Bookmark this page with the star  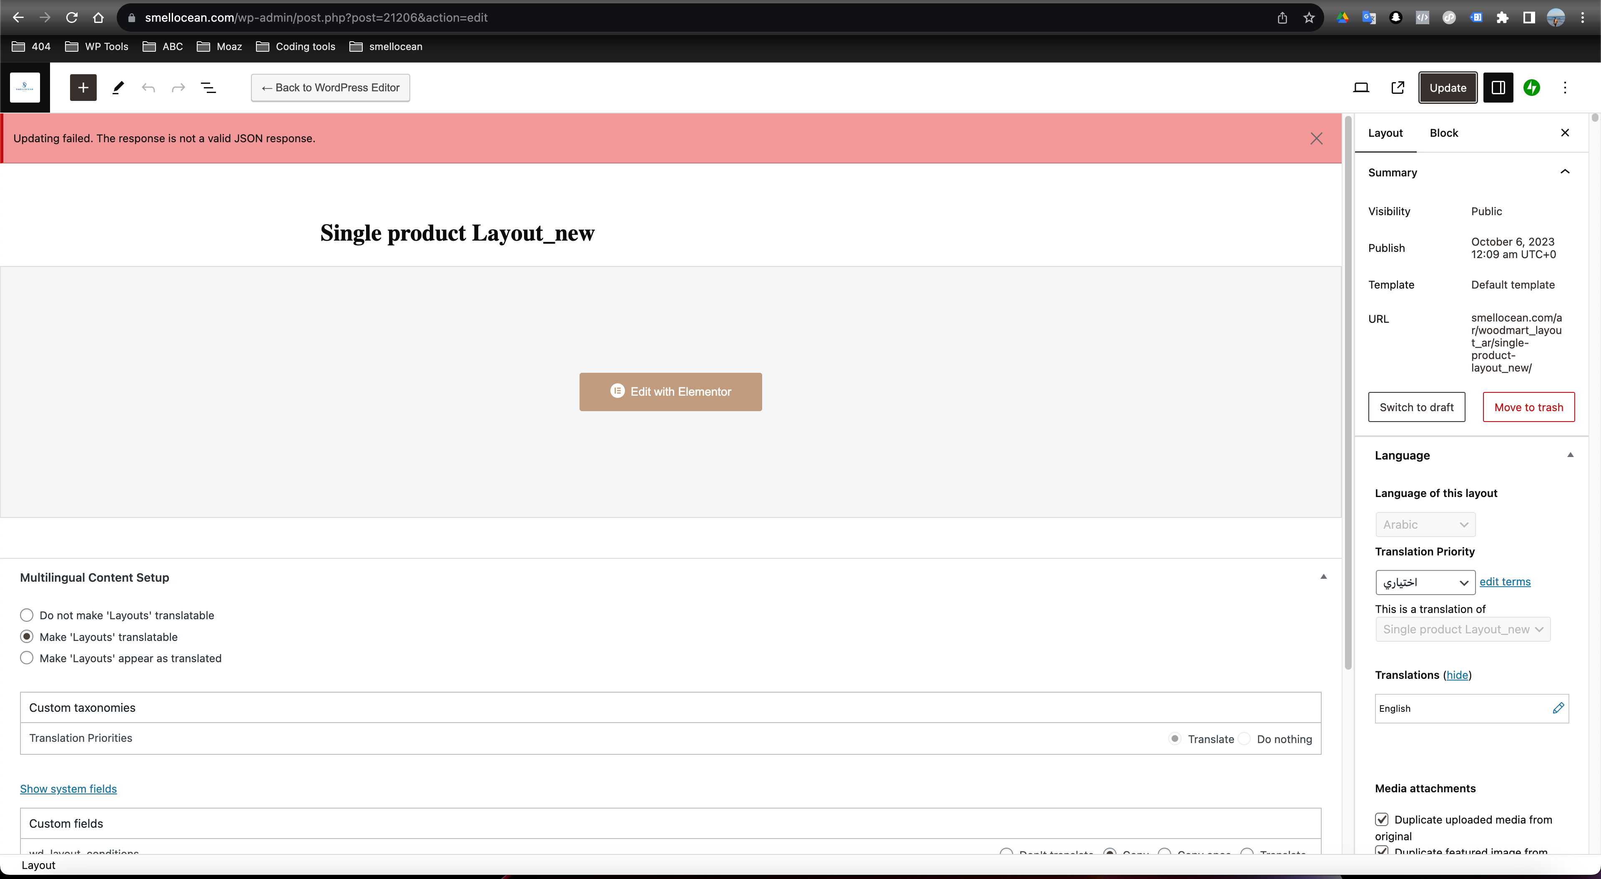(x=1309, y=18)
